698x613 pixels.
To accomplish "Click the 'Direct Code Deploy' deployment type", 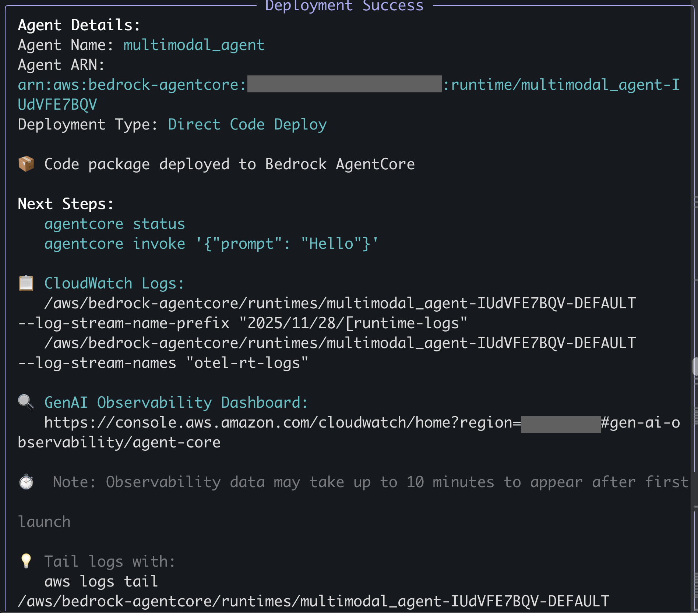I will [247, 125].
